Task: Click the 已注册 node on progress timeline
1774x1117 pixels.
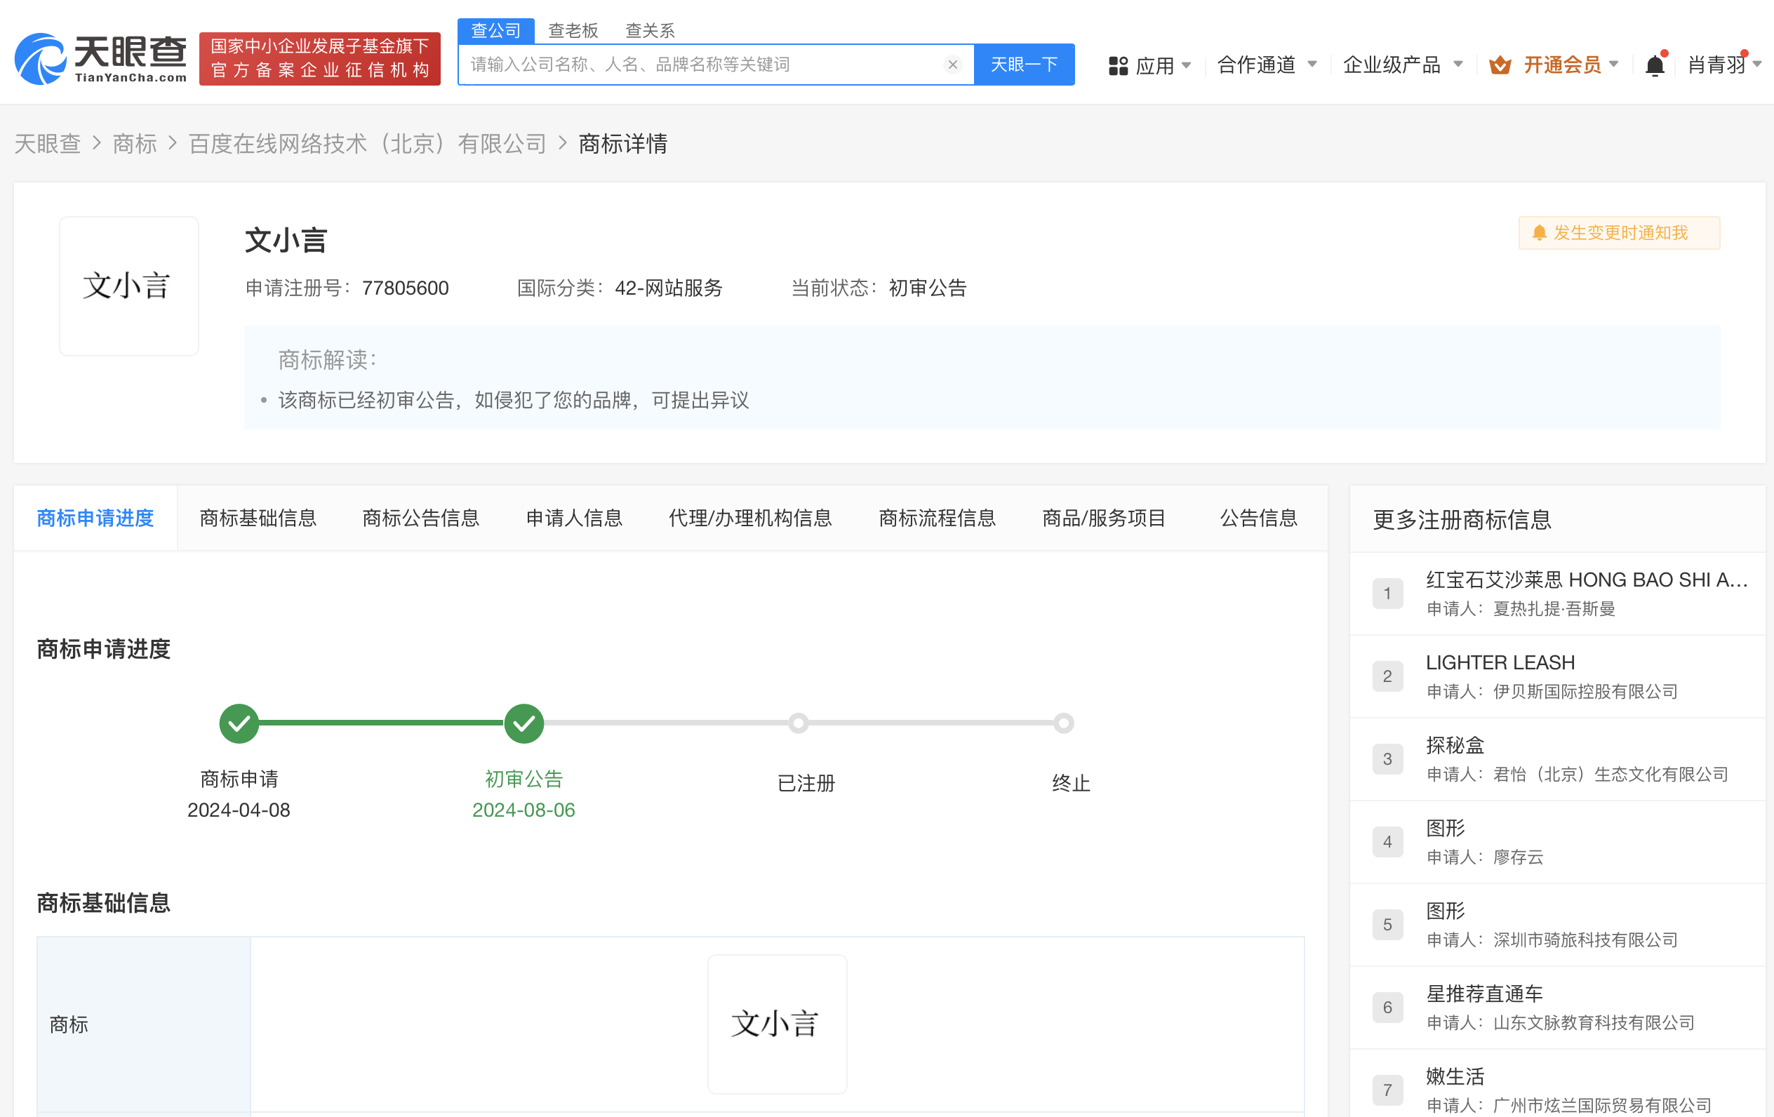Action: (x=799, y=723)
